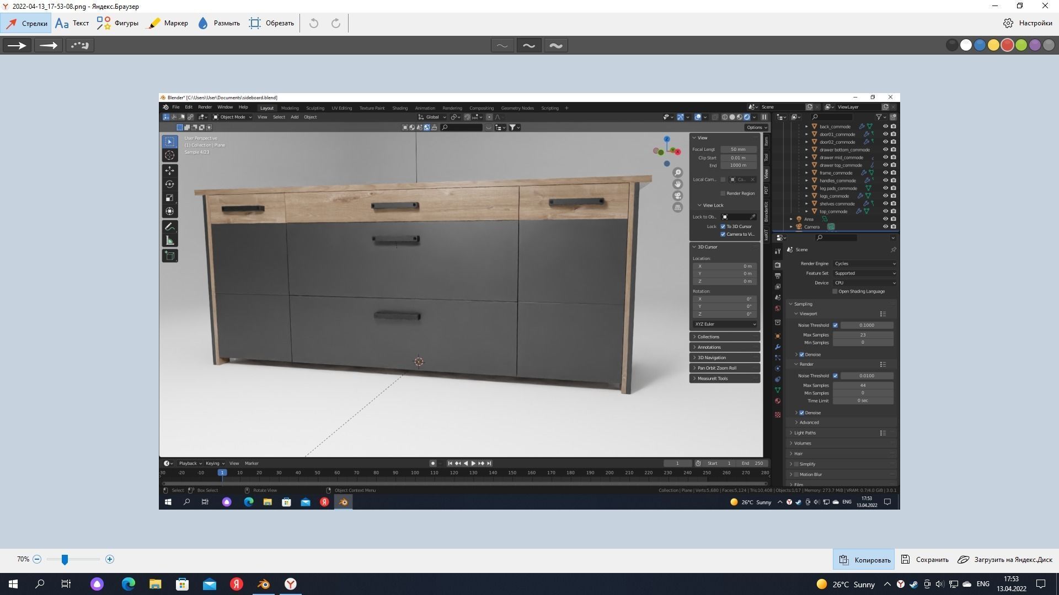Pick the Размыть blur tool

(x=218, y=23)
